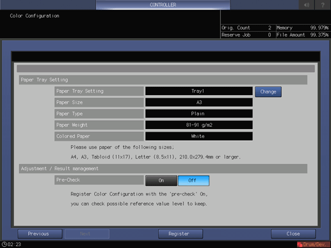Click the greyed-out Next button
Viewport: 331px width, 248px height.
87,234
